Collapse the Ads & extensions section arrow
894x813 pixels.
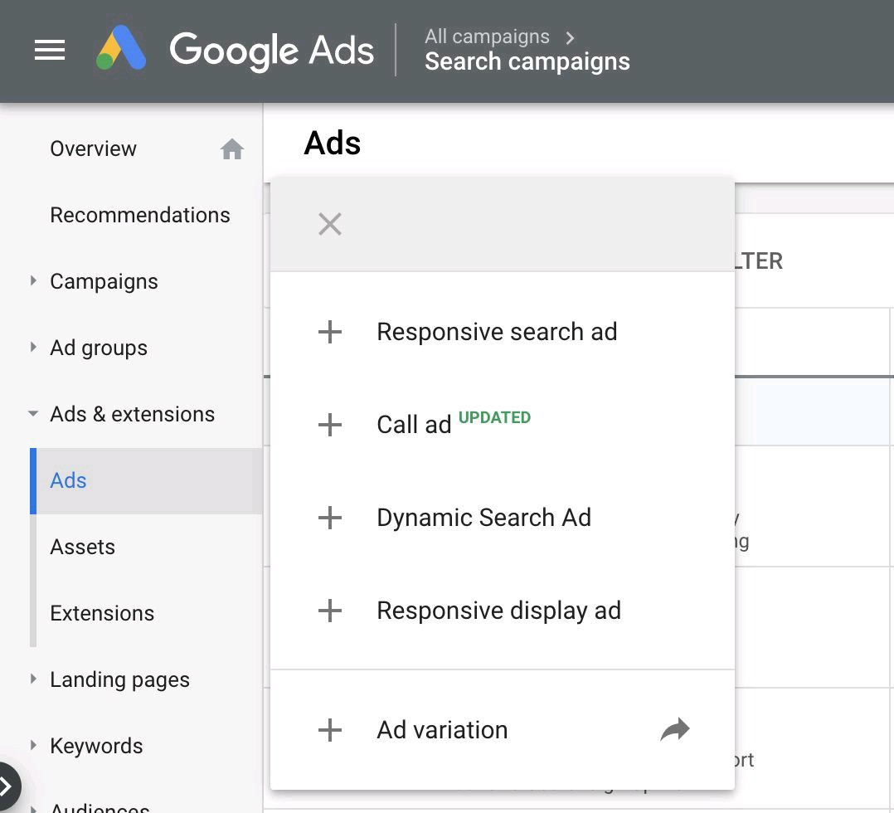click(33, 414)
